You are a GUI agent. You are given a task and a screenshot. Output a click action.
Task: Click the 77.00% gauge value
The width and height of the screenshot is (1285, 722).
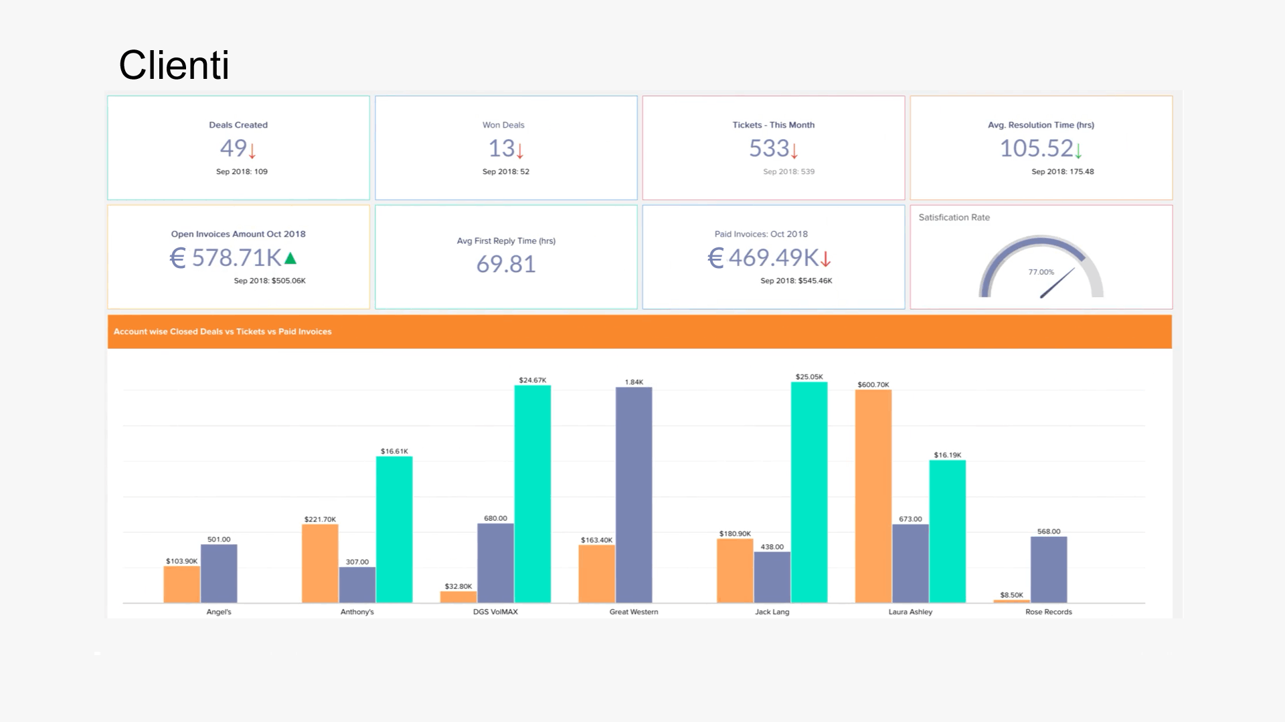[x=1041, y=272]
